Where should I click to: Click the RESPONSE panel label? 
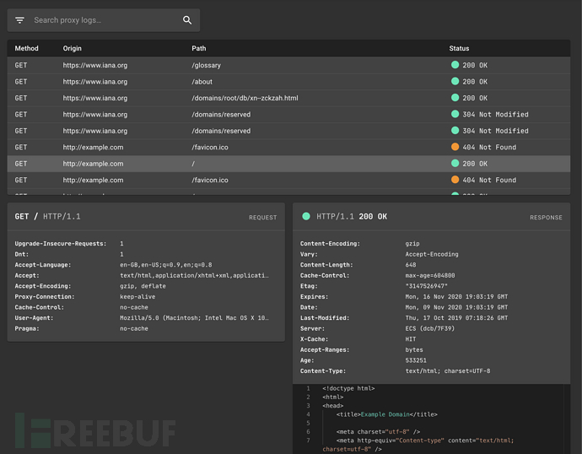546,218
